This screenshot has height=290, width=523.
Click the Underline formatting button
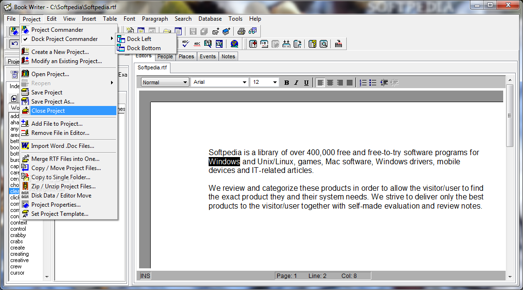pos(306,82)
